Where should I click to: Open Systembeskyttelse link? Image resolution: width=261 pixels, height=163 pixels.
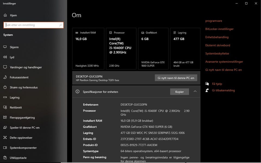(217, 54)
